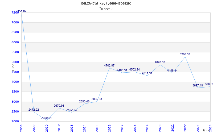Click the x-axis year label 2020
This screenshot has height=133, width=213.
click(x=160, y=128)
